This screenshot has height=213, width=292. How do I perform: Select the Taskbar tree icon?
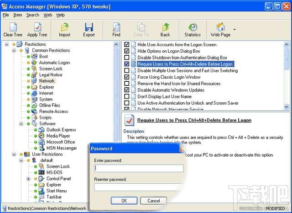click(42, 197)
